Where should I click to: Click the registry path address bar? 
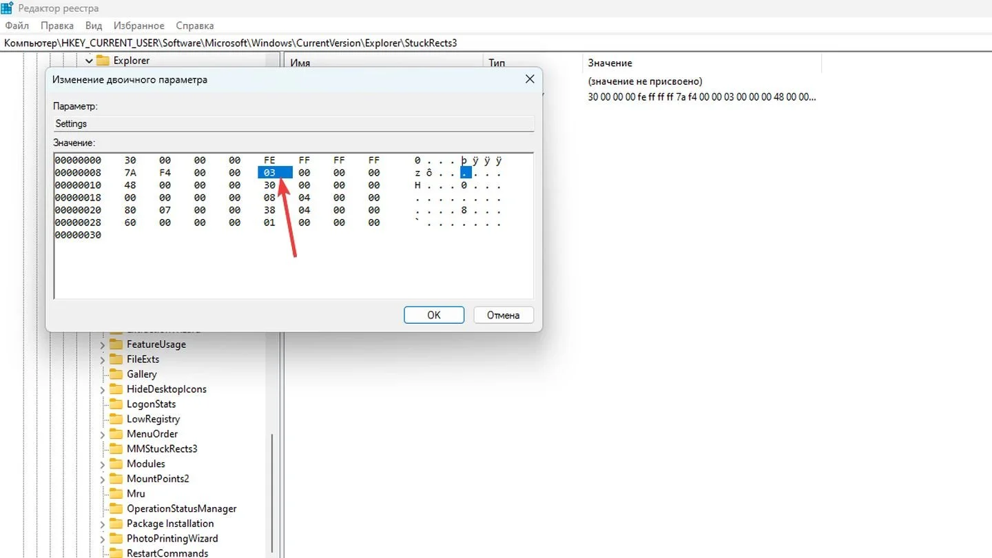click(x=496, y=43)
